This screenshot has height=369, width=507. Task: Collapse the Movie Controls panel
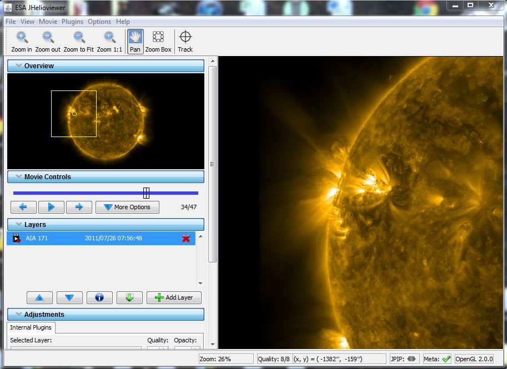pyautogui.click(x=106, y=177)
